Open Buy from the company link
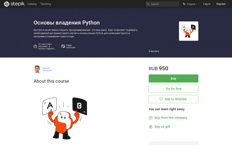This screenshot has width=232, height=145. [x=171, y=118]
